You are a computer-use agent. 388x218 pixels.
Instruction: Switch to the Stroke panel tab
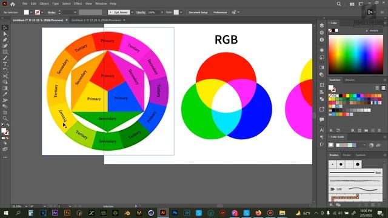point(346,155)
